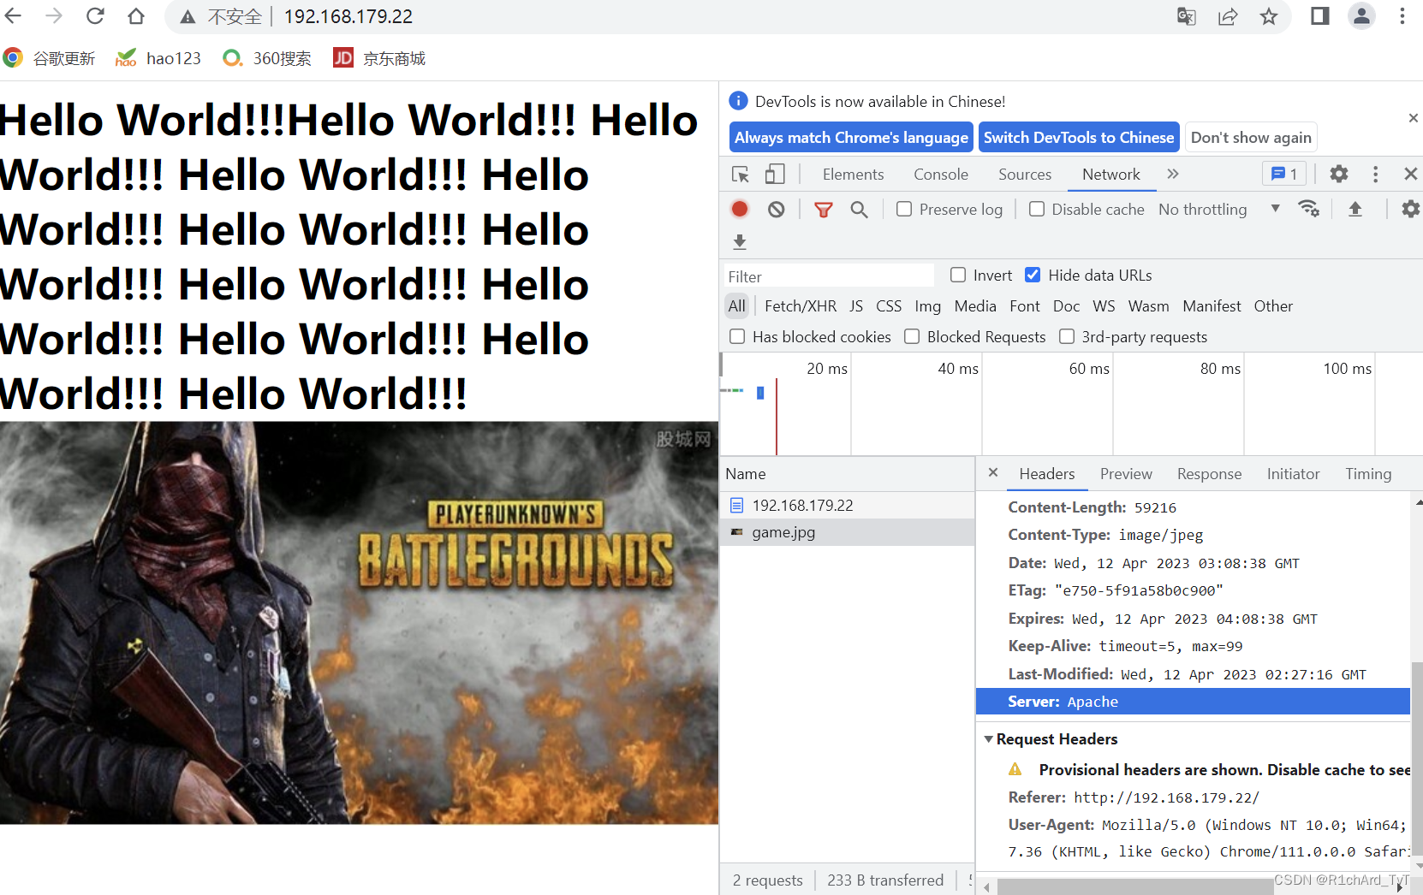Open the No throttling dropdown
The image size is (1423, 895).
pyautogui.click(x=1219, y=209)
